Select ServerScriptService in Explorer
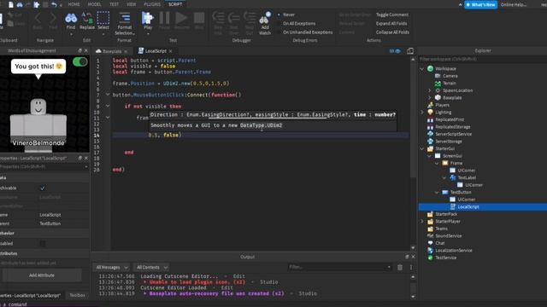This screenshot has height=307, width=547. coord(454,134)
